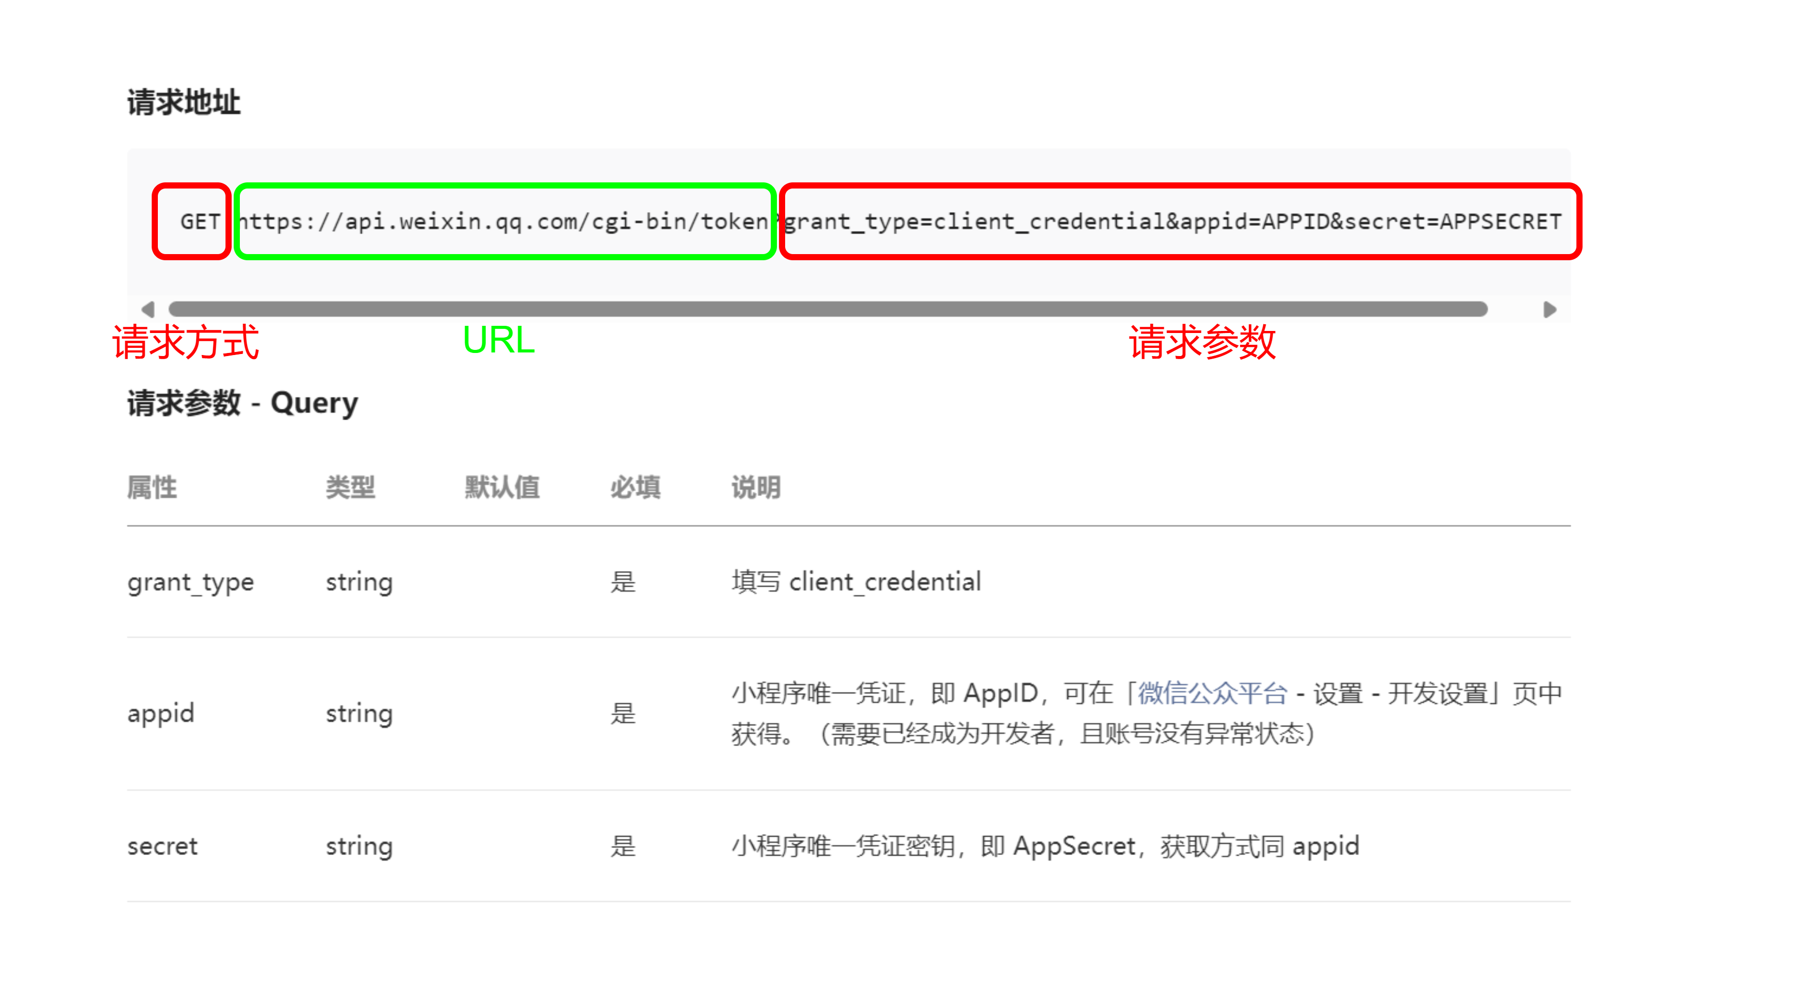Select the grant_type attribute cell
Viewport: 1806px width, 1000px height.
click(191, 581)
